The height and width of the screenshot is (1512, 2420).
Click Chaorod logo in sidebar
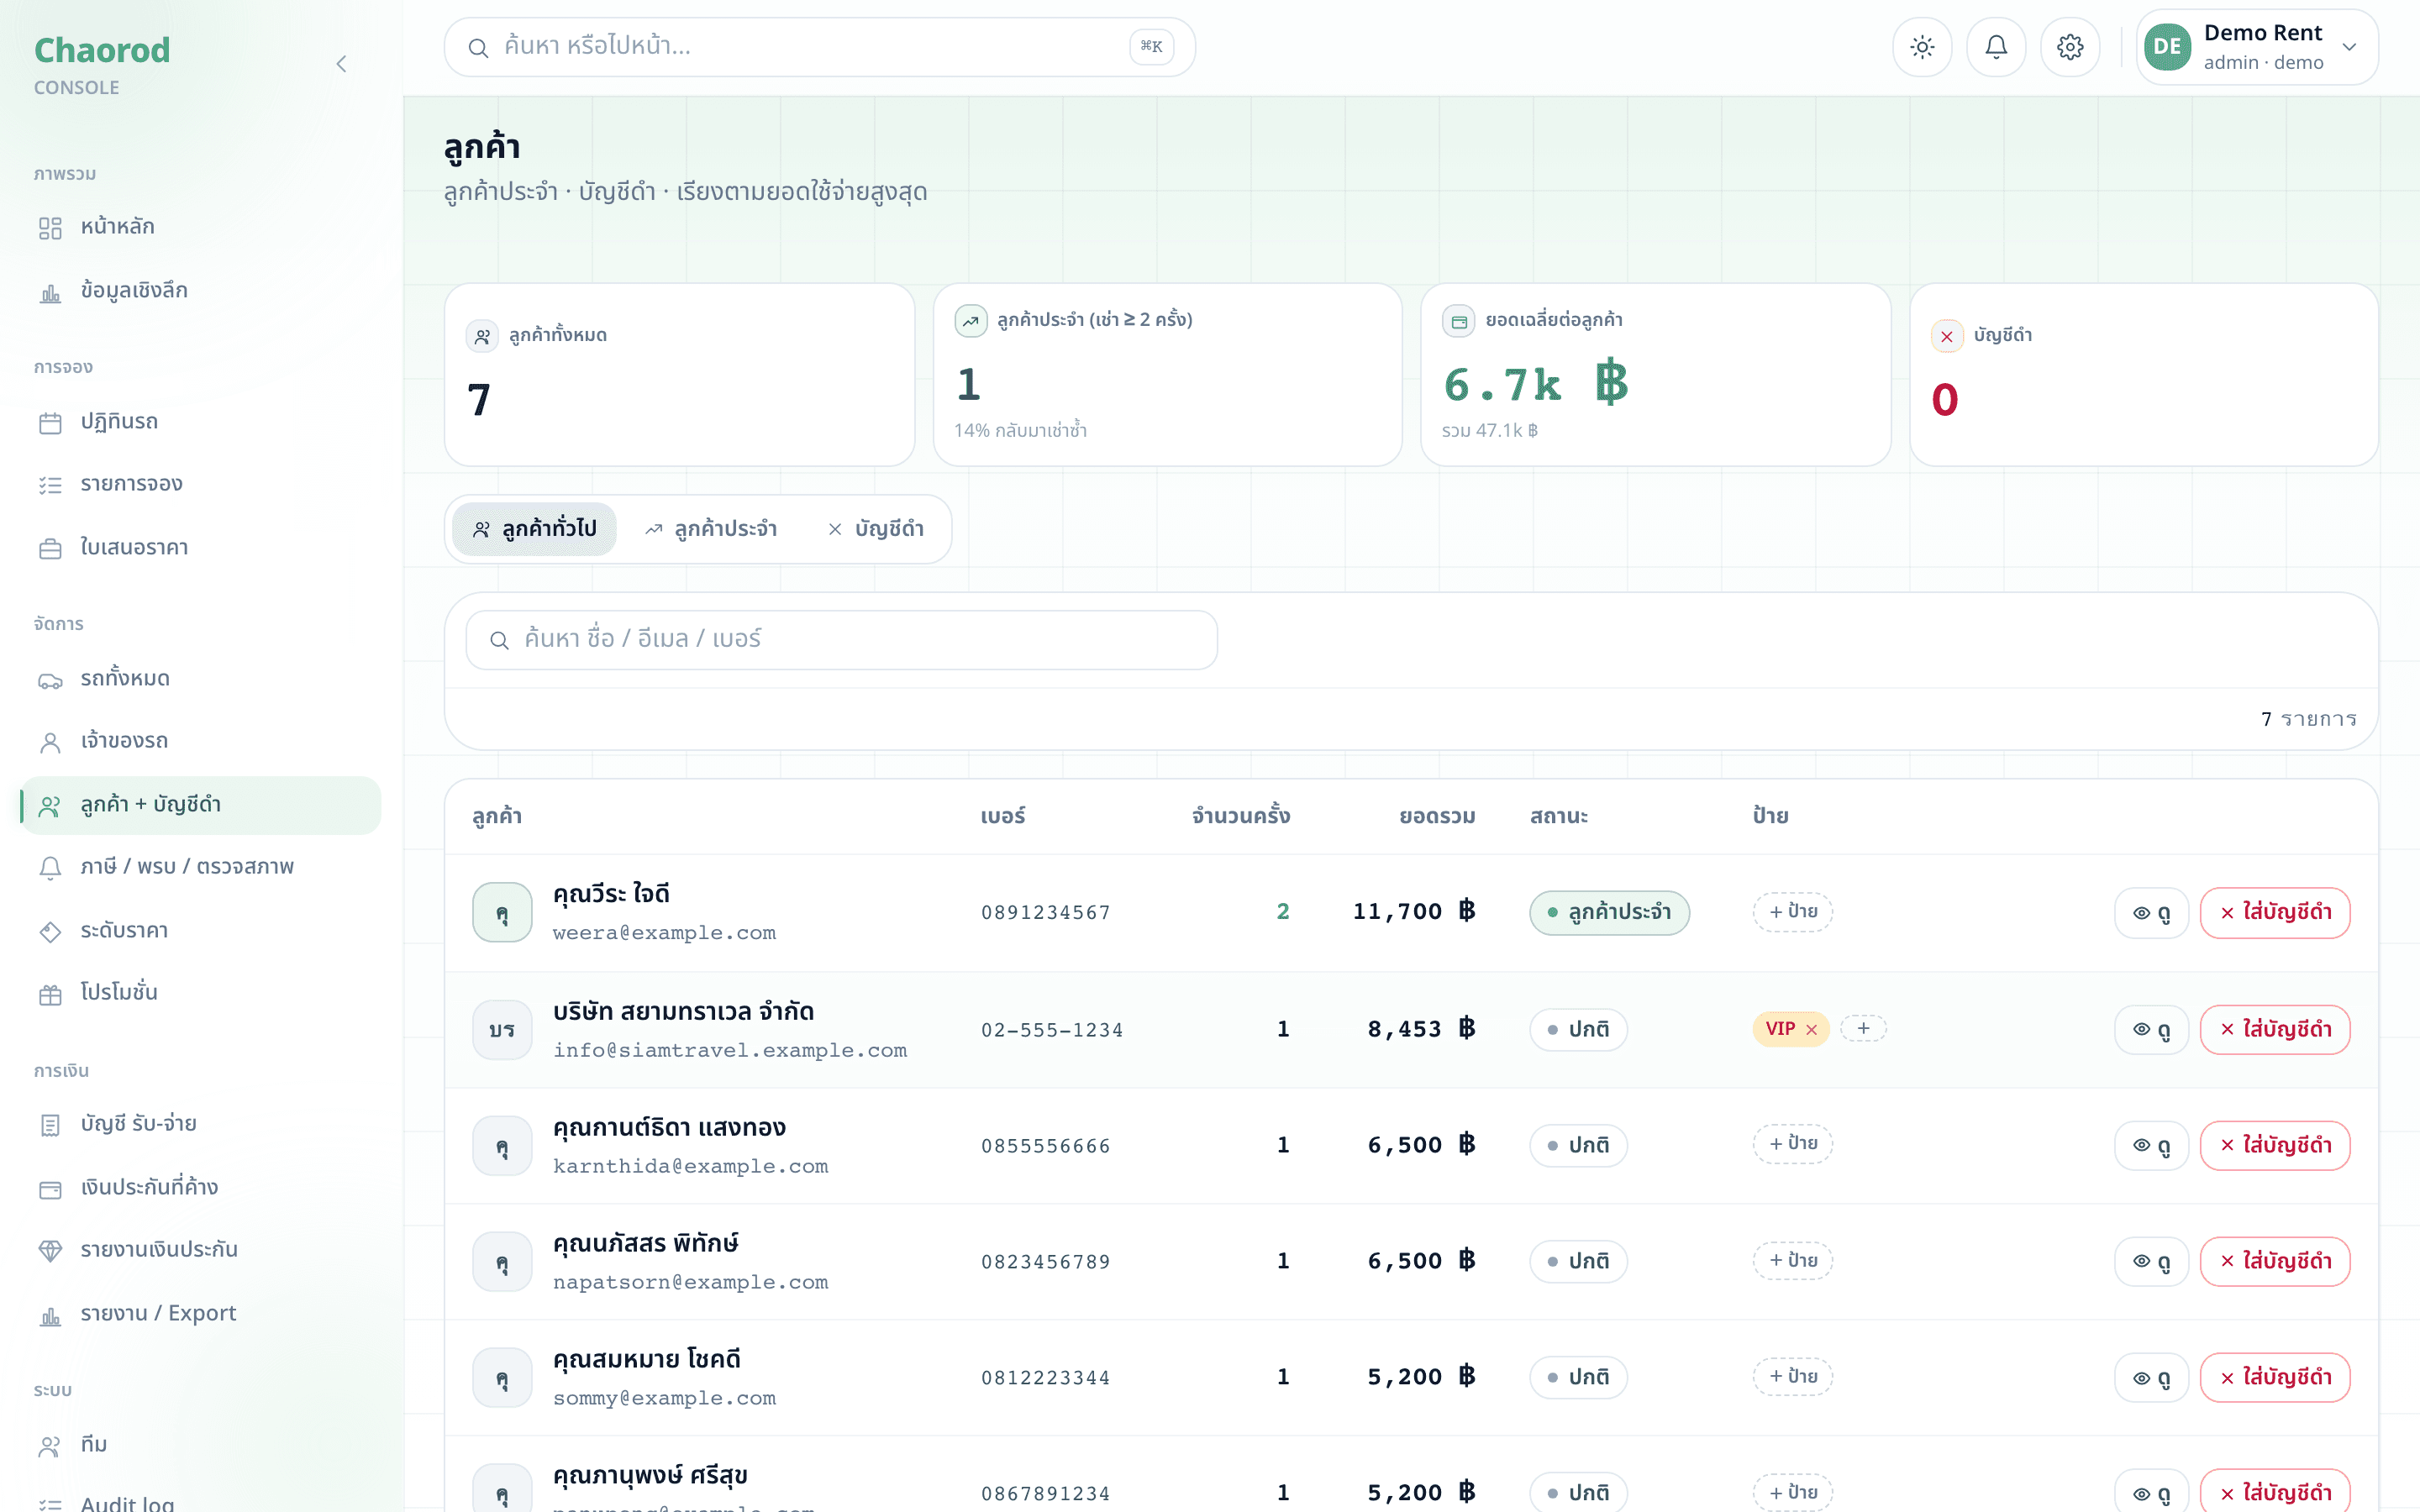click(102, 51)
